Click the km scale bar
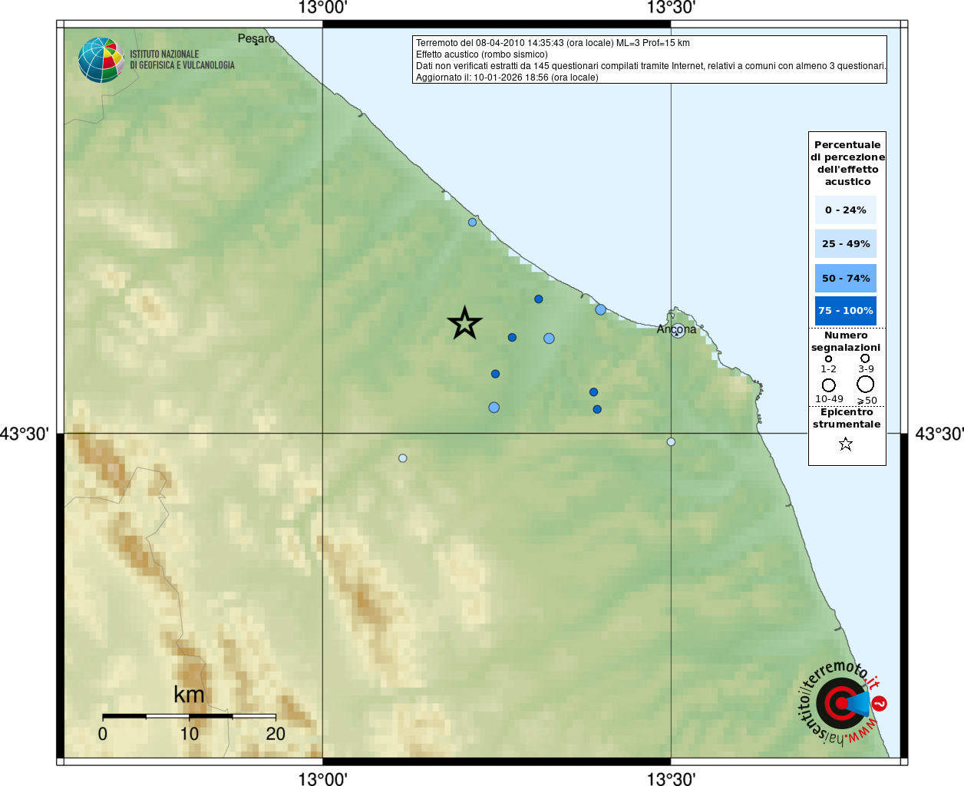 click(x=189, y=716)
